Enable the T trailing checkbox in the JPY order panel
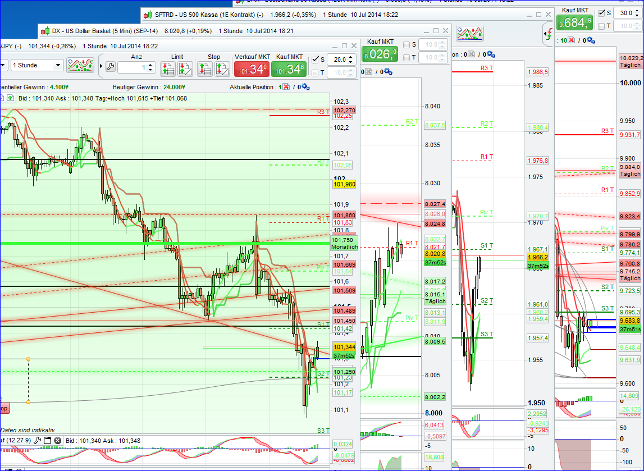The image size is (644, 471). coord(315,74)
